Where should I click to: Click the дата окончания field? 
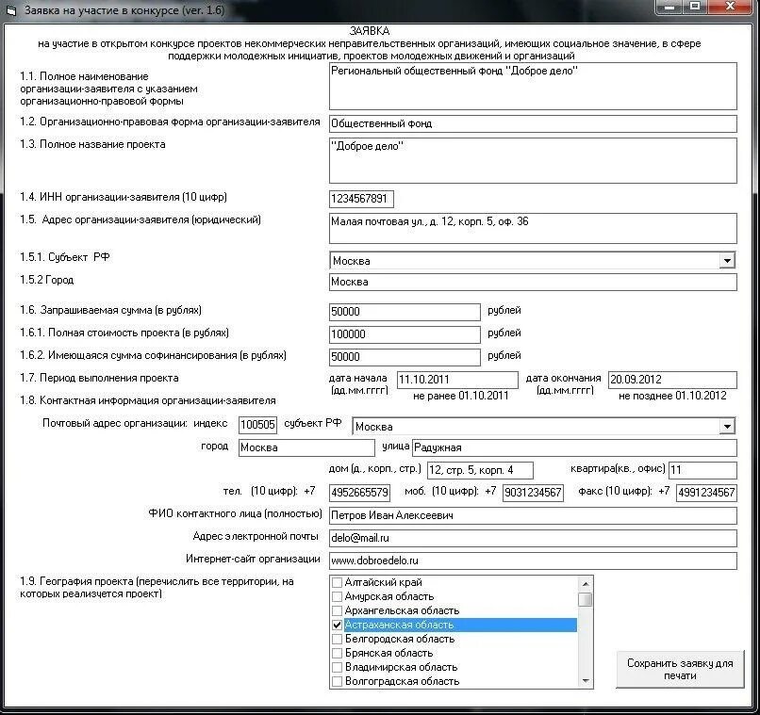[672, 380]
